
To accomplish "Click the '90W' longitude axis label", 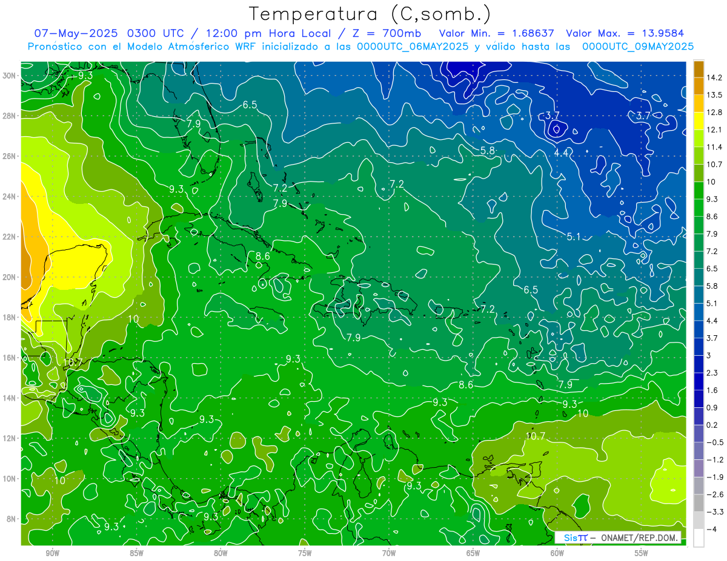I will point(52,554).
